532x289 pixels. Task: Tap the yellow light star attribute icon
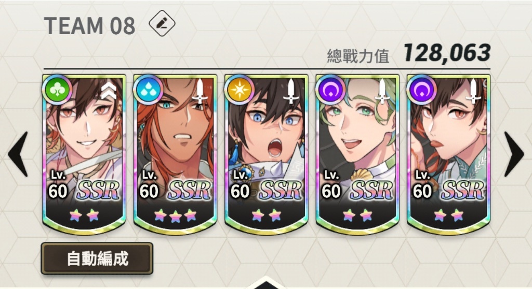pos(240,90)
